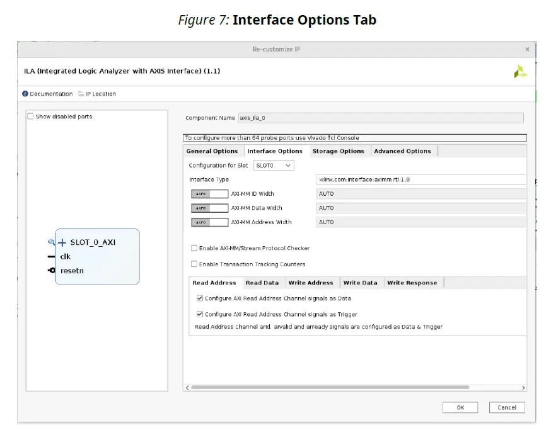Click the Cancel button
The width and height of the screenshot is (551, 425).
[x=507, y=407]
